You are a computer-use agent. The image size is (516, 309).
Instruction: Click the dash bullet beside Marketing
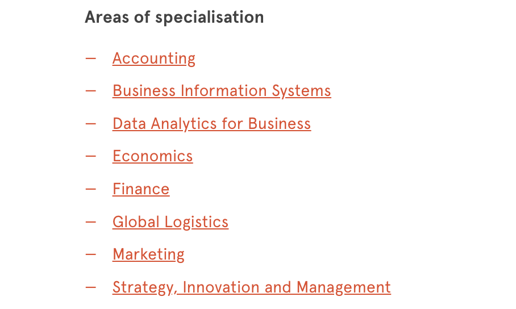pos(90,254)
